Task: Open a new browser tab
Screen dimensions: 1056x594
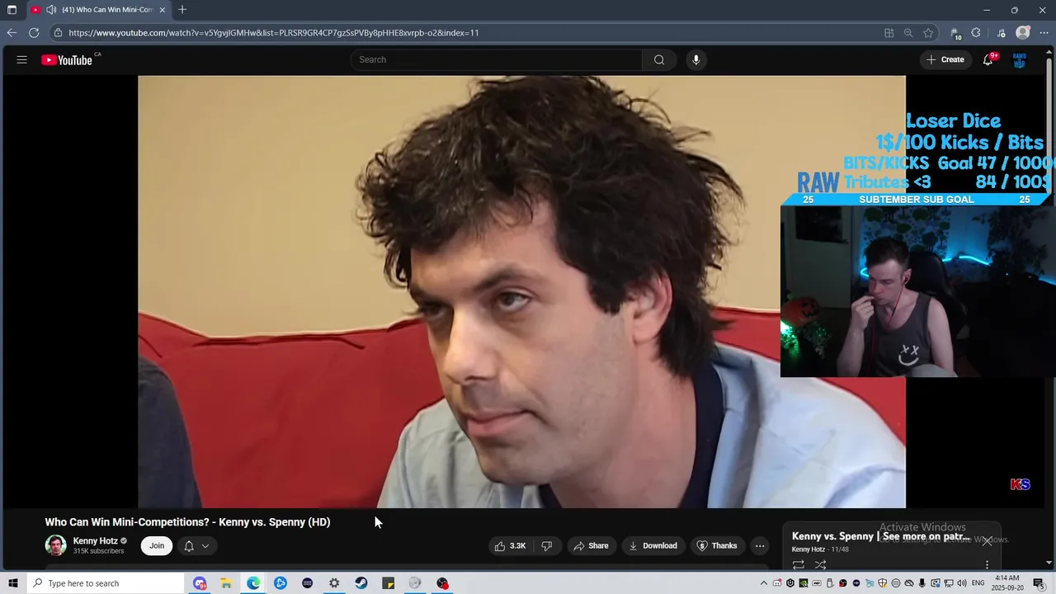Action: point(182,10)
